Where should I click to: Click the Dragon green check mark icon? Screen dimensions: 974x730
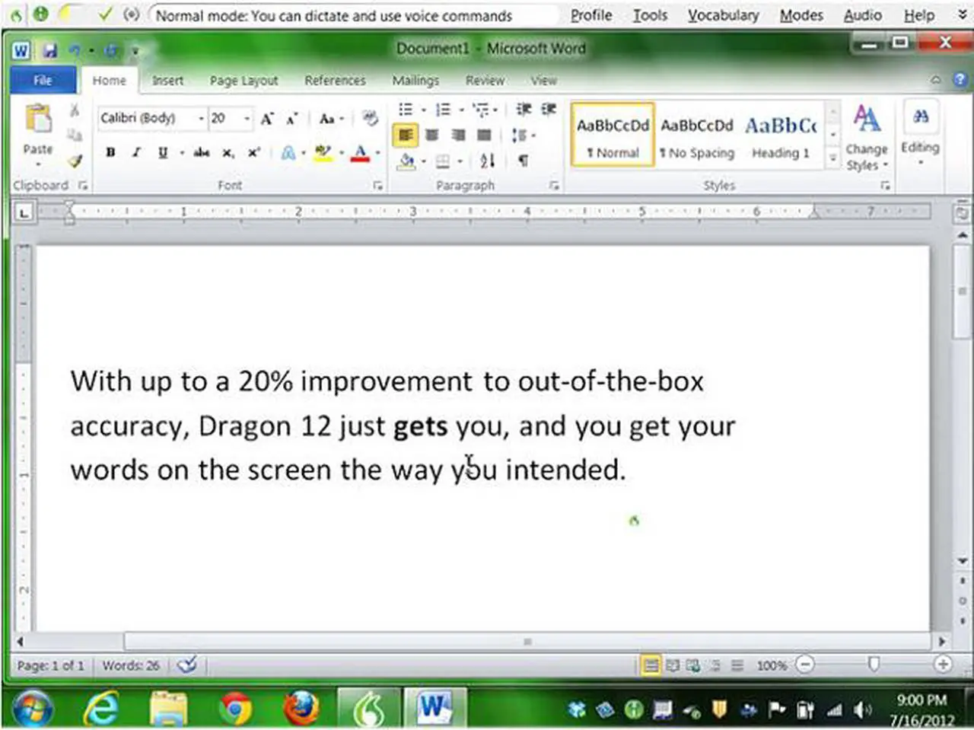tap(105, 14)
